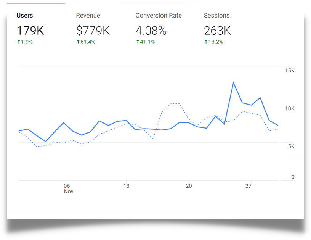Viewport: 311px width, 240px height.
Task: Click the 179K users value
Action: 30,31
